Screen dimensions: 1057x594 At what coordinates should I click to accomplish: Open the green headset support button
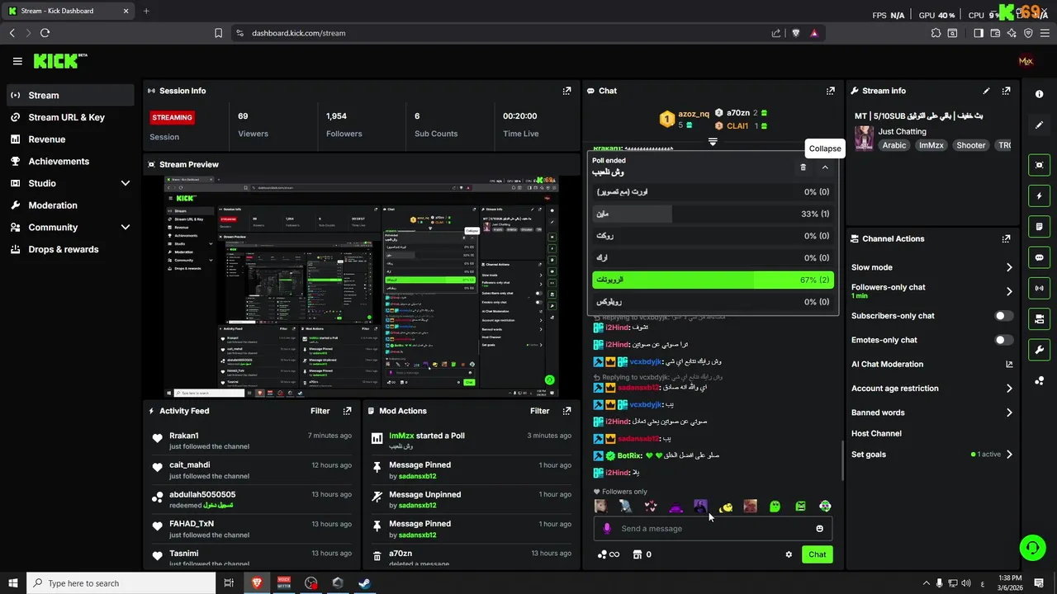click(1031, 547)
